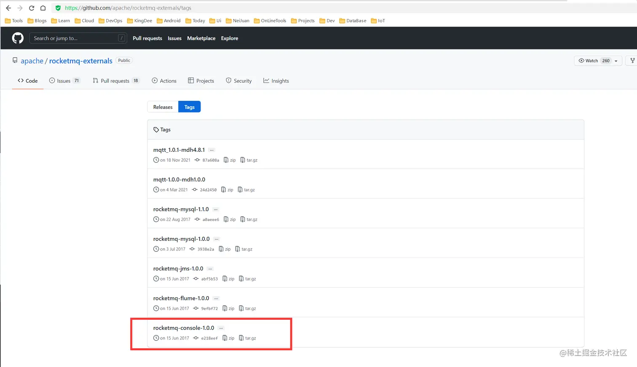Viewport: 637px width, 367px height.
Task: Select the Tags tab
Action: tap(190, 107)
